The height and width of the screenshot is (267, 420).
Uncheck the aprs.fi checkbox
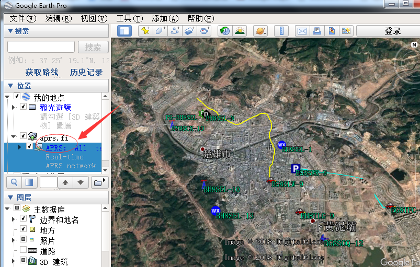[23, 137]
